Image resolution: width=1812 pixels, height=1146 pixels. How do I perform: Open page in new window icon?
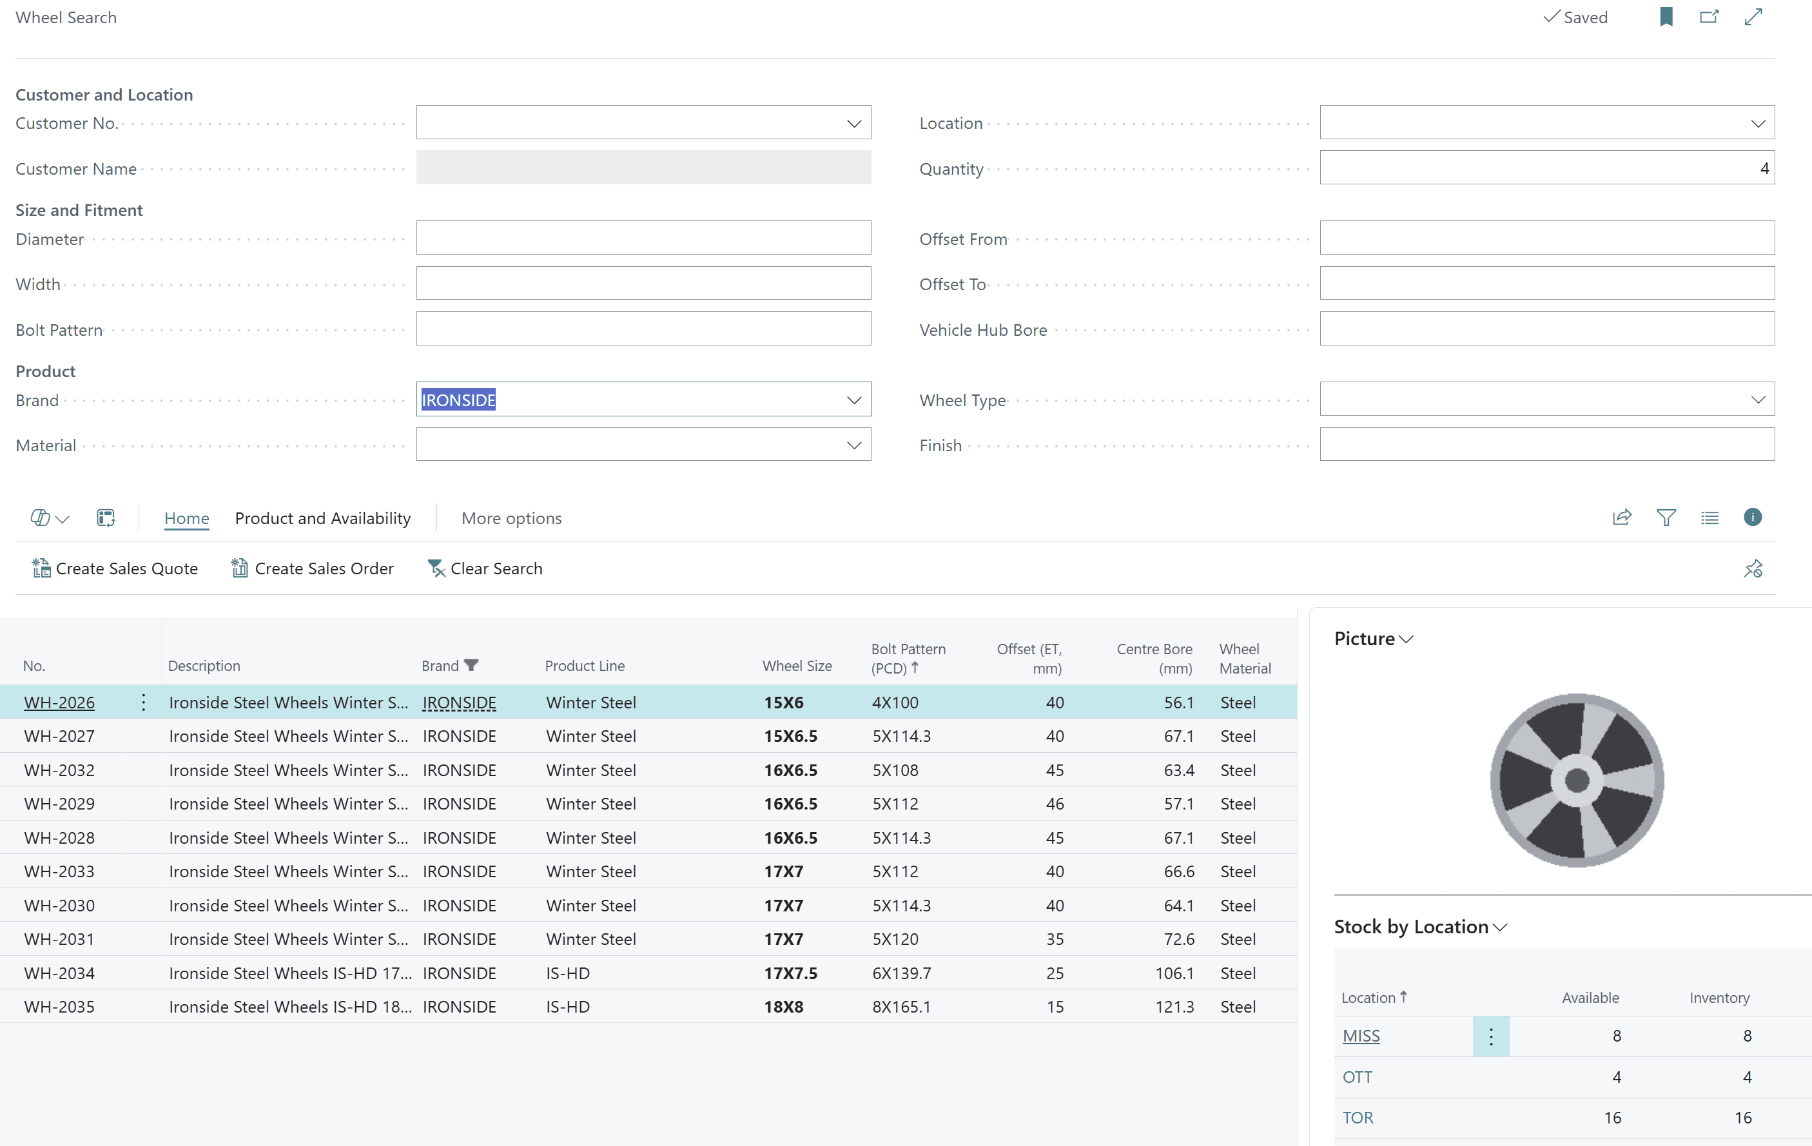click(1710, 17)
